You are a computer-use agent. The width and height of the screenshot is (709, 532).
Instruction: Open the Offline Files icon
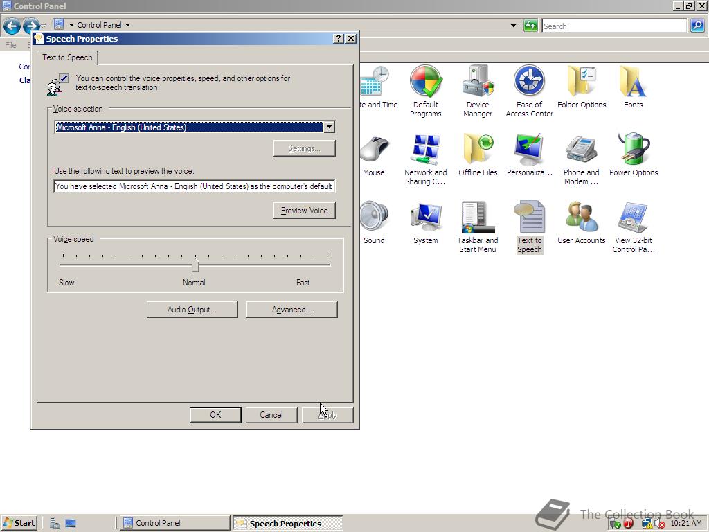[x=478, y=154]
